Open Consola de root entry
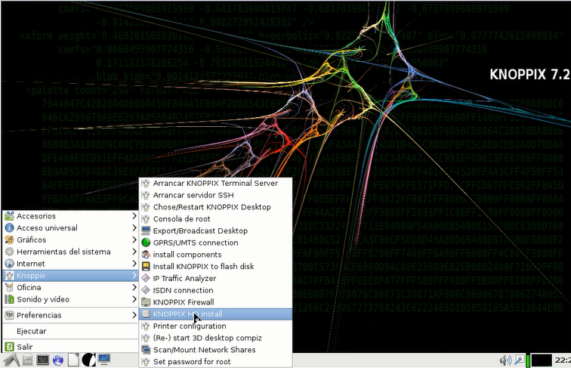The width and height of the screenshot is (571, 368). 215,219
